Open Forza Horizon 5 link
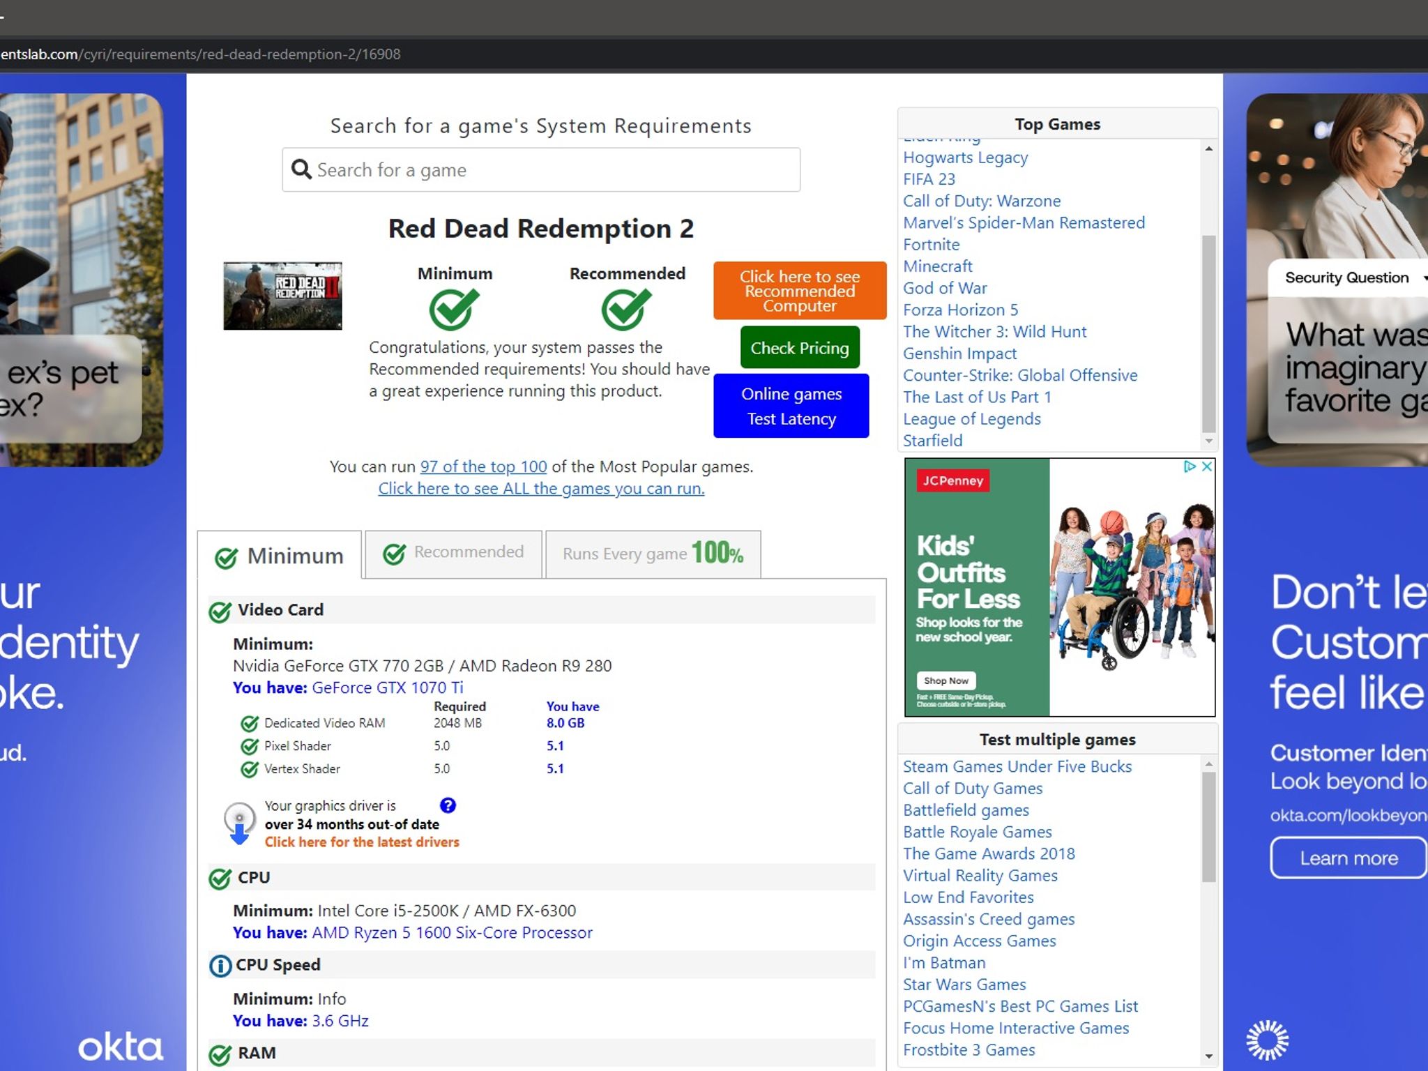The width and height of the screenshot is (1428, 1071). click(960, 310)
